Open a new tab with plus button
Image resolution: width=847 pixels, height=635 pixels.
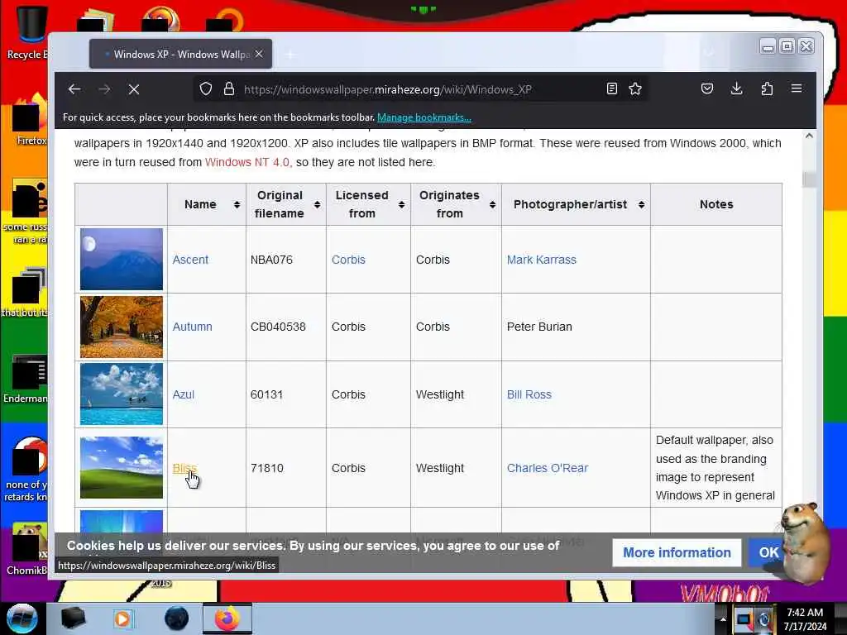(290, 54)
